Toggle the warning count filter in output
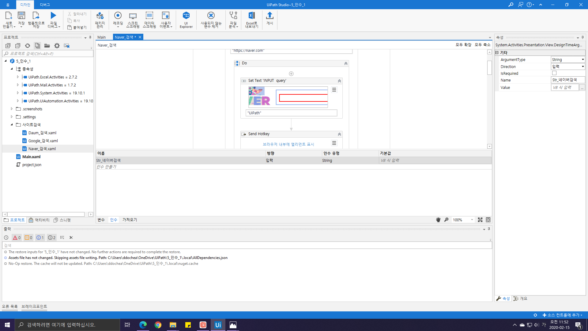The image size is (588, 331). click(x=28, y=238)
